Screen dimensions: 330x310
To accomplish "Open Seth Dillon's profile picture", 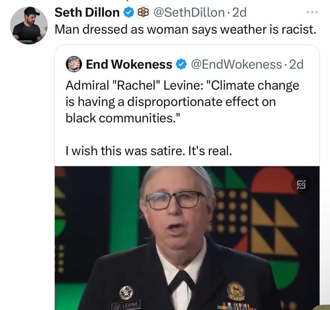I will tap(29, 25).
